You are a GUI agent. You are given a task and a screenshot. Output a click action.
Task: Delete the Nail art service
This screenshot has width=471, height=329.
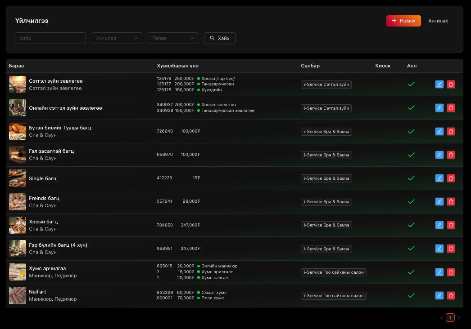451,296
